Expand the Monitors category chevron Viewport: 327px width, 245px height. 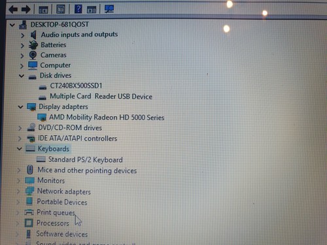click(18, 180)
